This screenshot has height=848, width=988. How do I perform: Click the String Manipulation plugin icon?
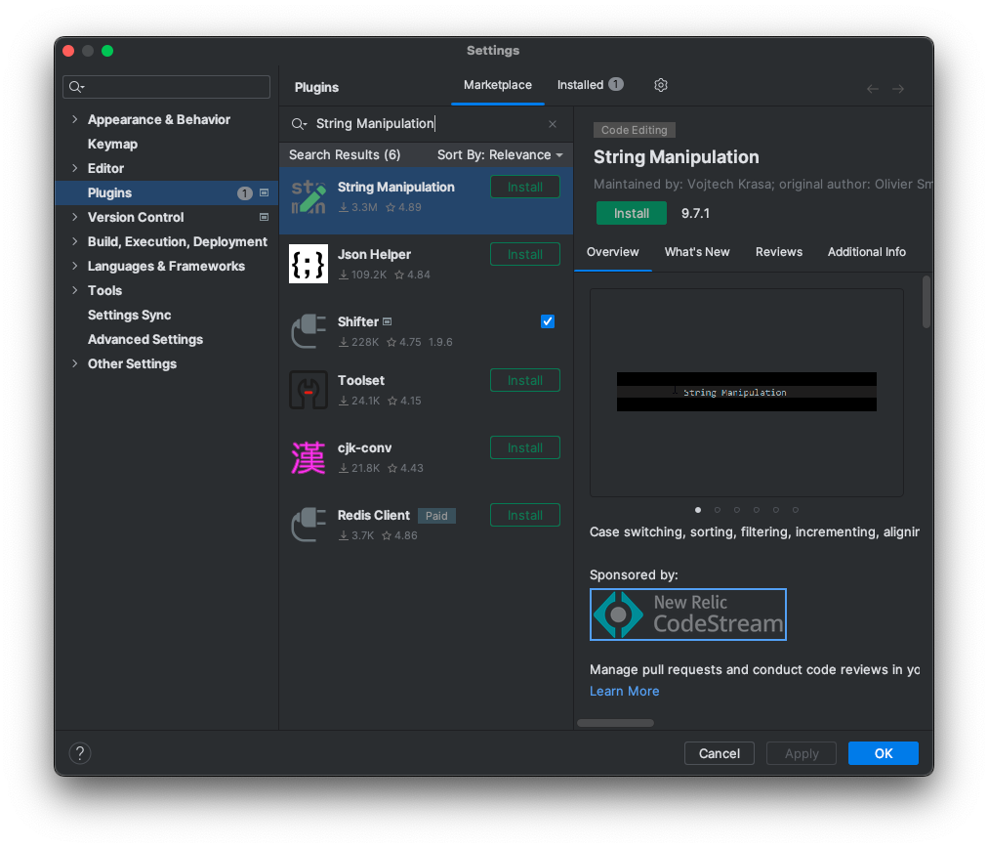pyautogui.click(x=309, y=196)
